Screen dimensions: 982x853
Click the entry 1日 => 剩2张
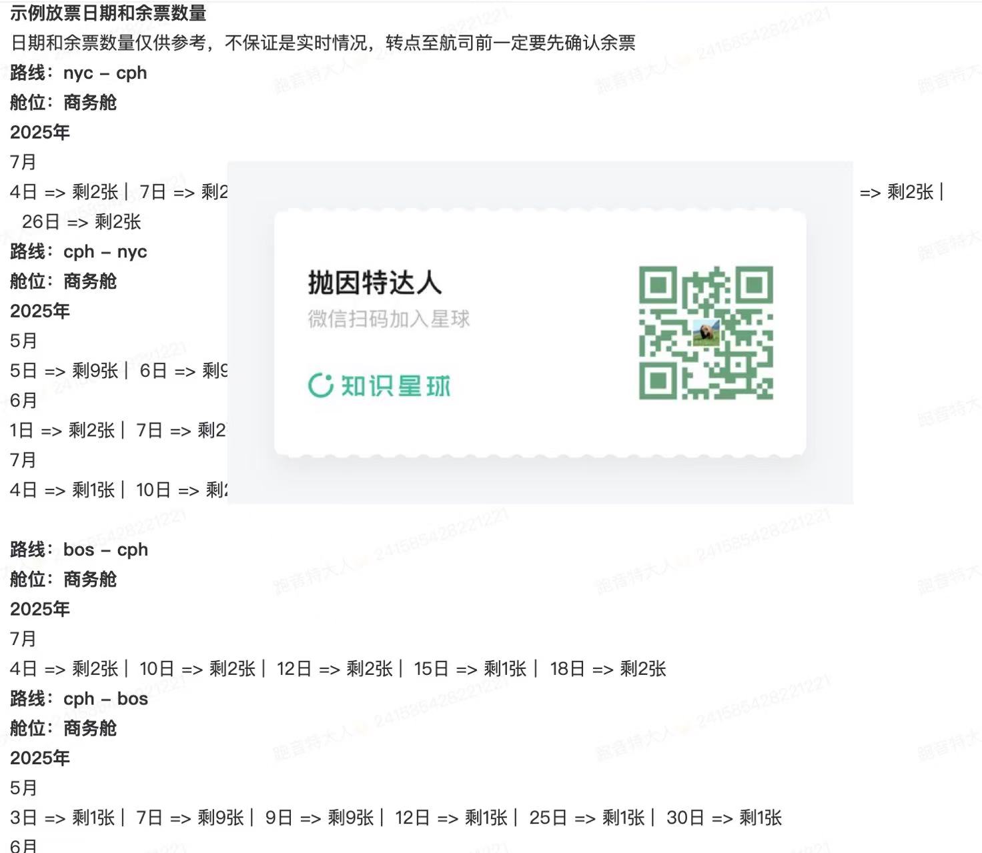coord(63,430)
